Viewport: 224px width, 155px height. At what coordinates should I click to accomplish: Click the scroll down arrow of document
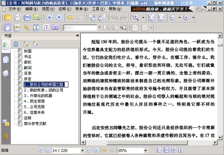pos(220,138)
